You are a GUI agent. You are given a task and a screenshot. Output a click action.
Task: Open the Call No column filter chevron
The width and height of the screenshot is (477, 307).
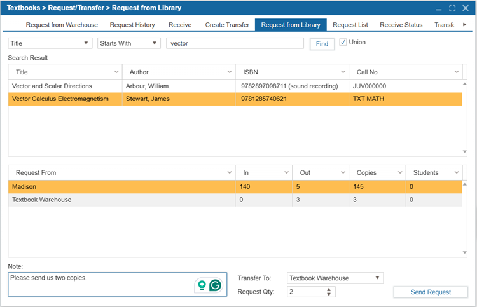pos(456,72)
